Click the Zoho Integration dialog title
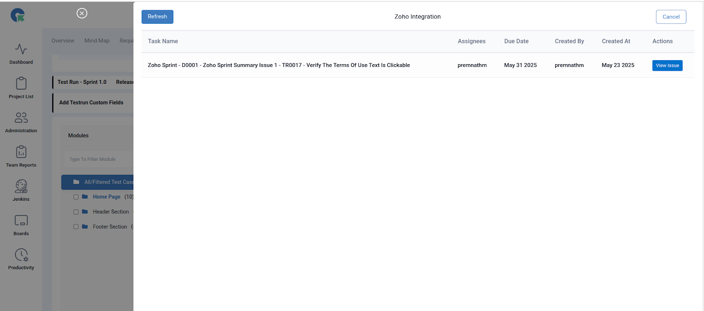The height and width of the screenshot is (311, 704). 418,17
